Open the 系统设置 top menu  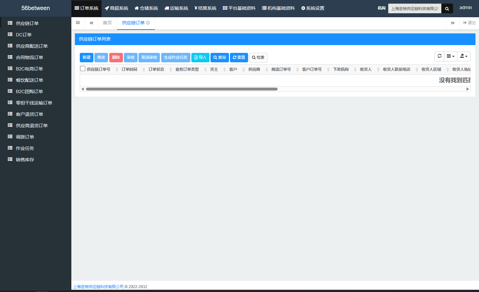pos(313,8)
